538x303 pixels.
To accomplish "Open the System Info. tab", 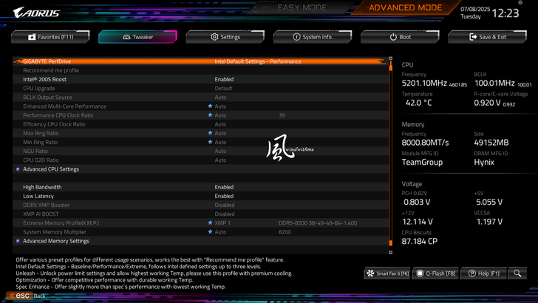I will tap(313, 37).
